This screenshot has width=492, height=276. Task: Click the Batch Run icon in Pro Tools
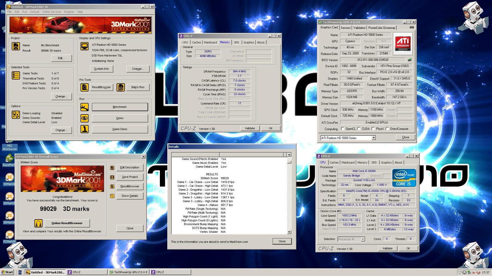(121, 87)
